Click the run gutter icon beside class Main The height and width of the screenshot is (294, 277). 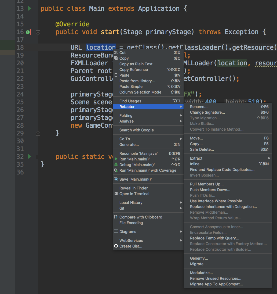(x=30, y=8)
